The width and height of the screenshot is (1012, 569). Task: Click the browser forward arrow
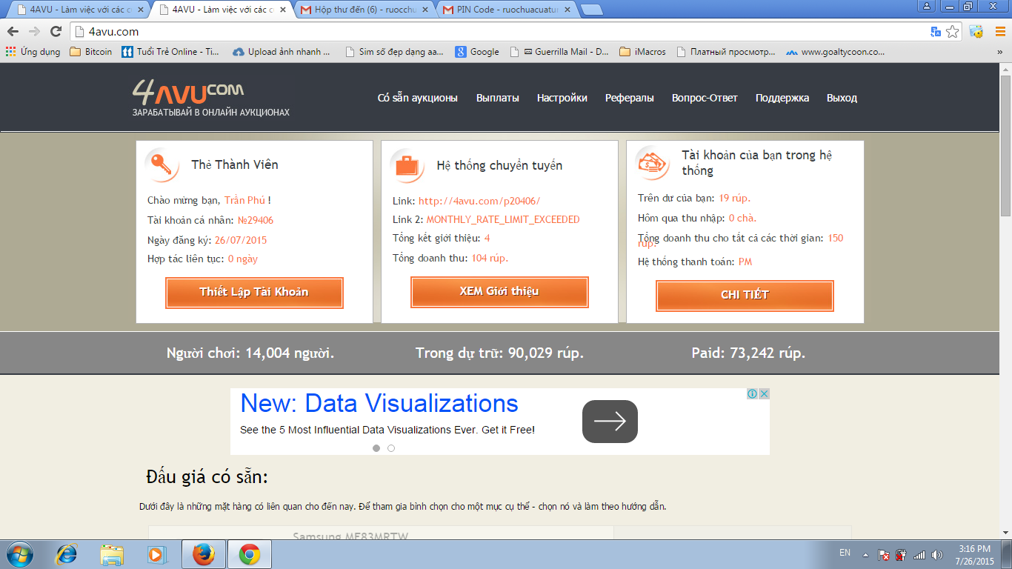[x=34, y=31]
